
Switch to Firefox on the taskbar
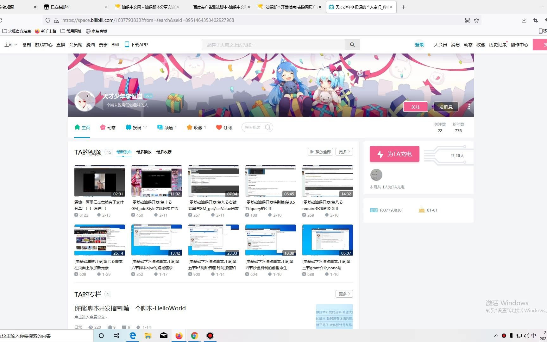pos(179,336)
